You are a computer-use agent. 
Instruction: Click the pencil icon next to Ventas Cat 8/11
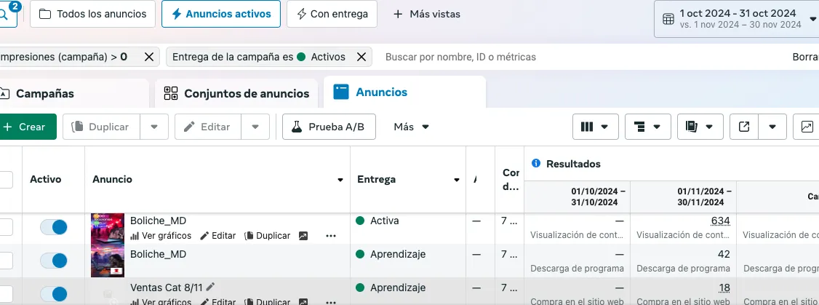pos(211,288)
